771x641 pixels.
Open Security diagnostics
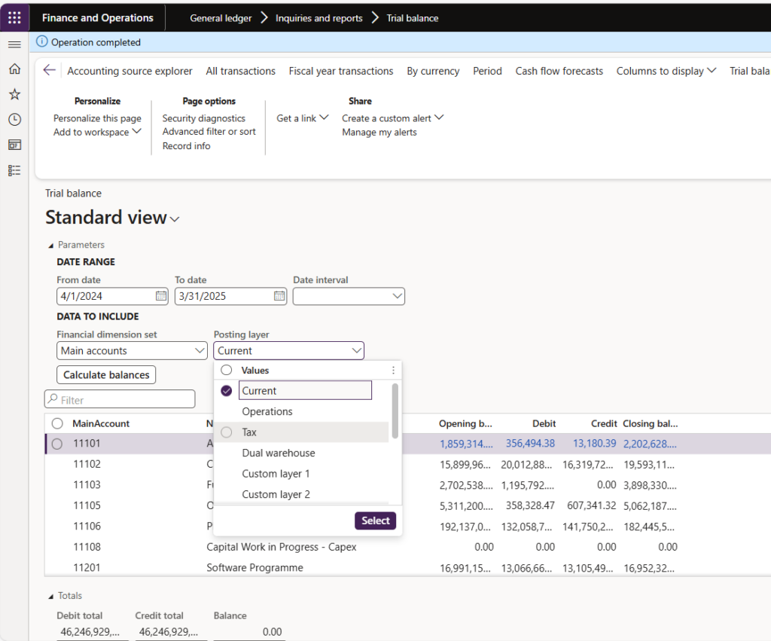[203, 118]
